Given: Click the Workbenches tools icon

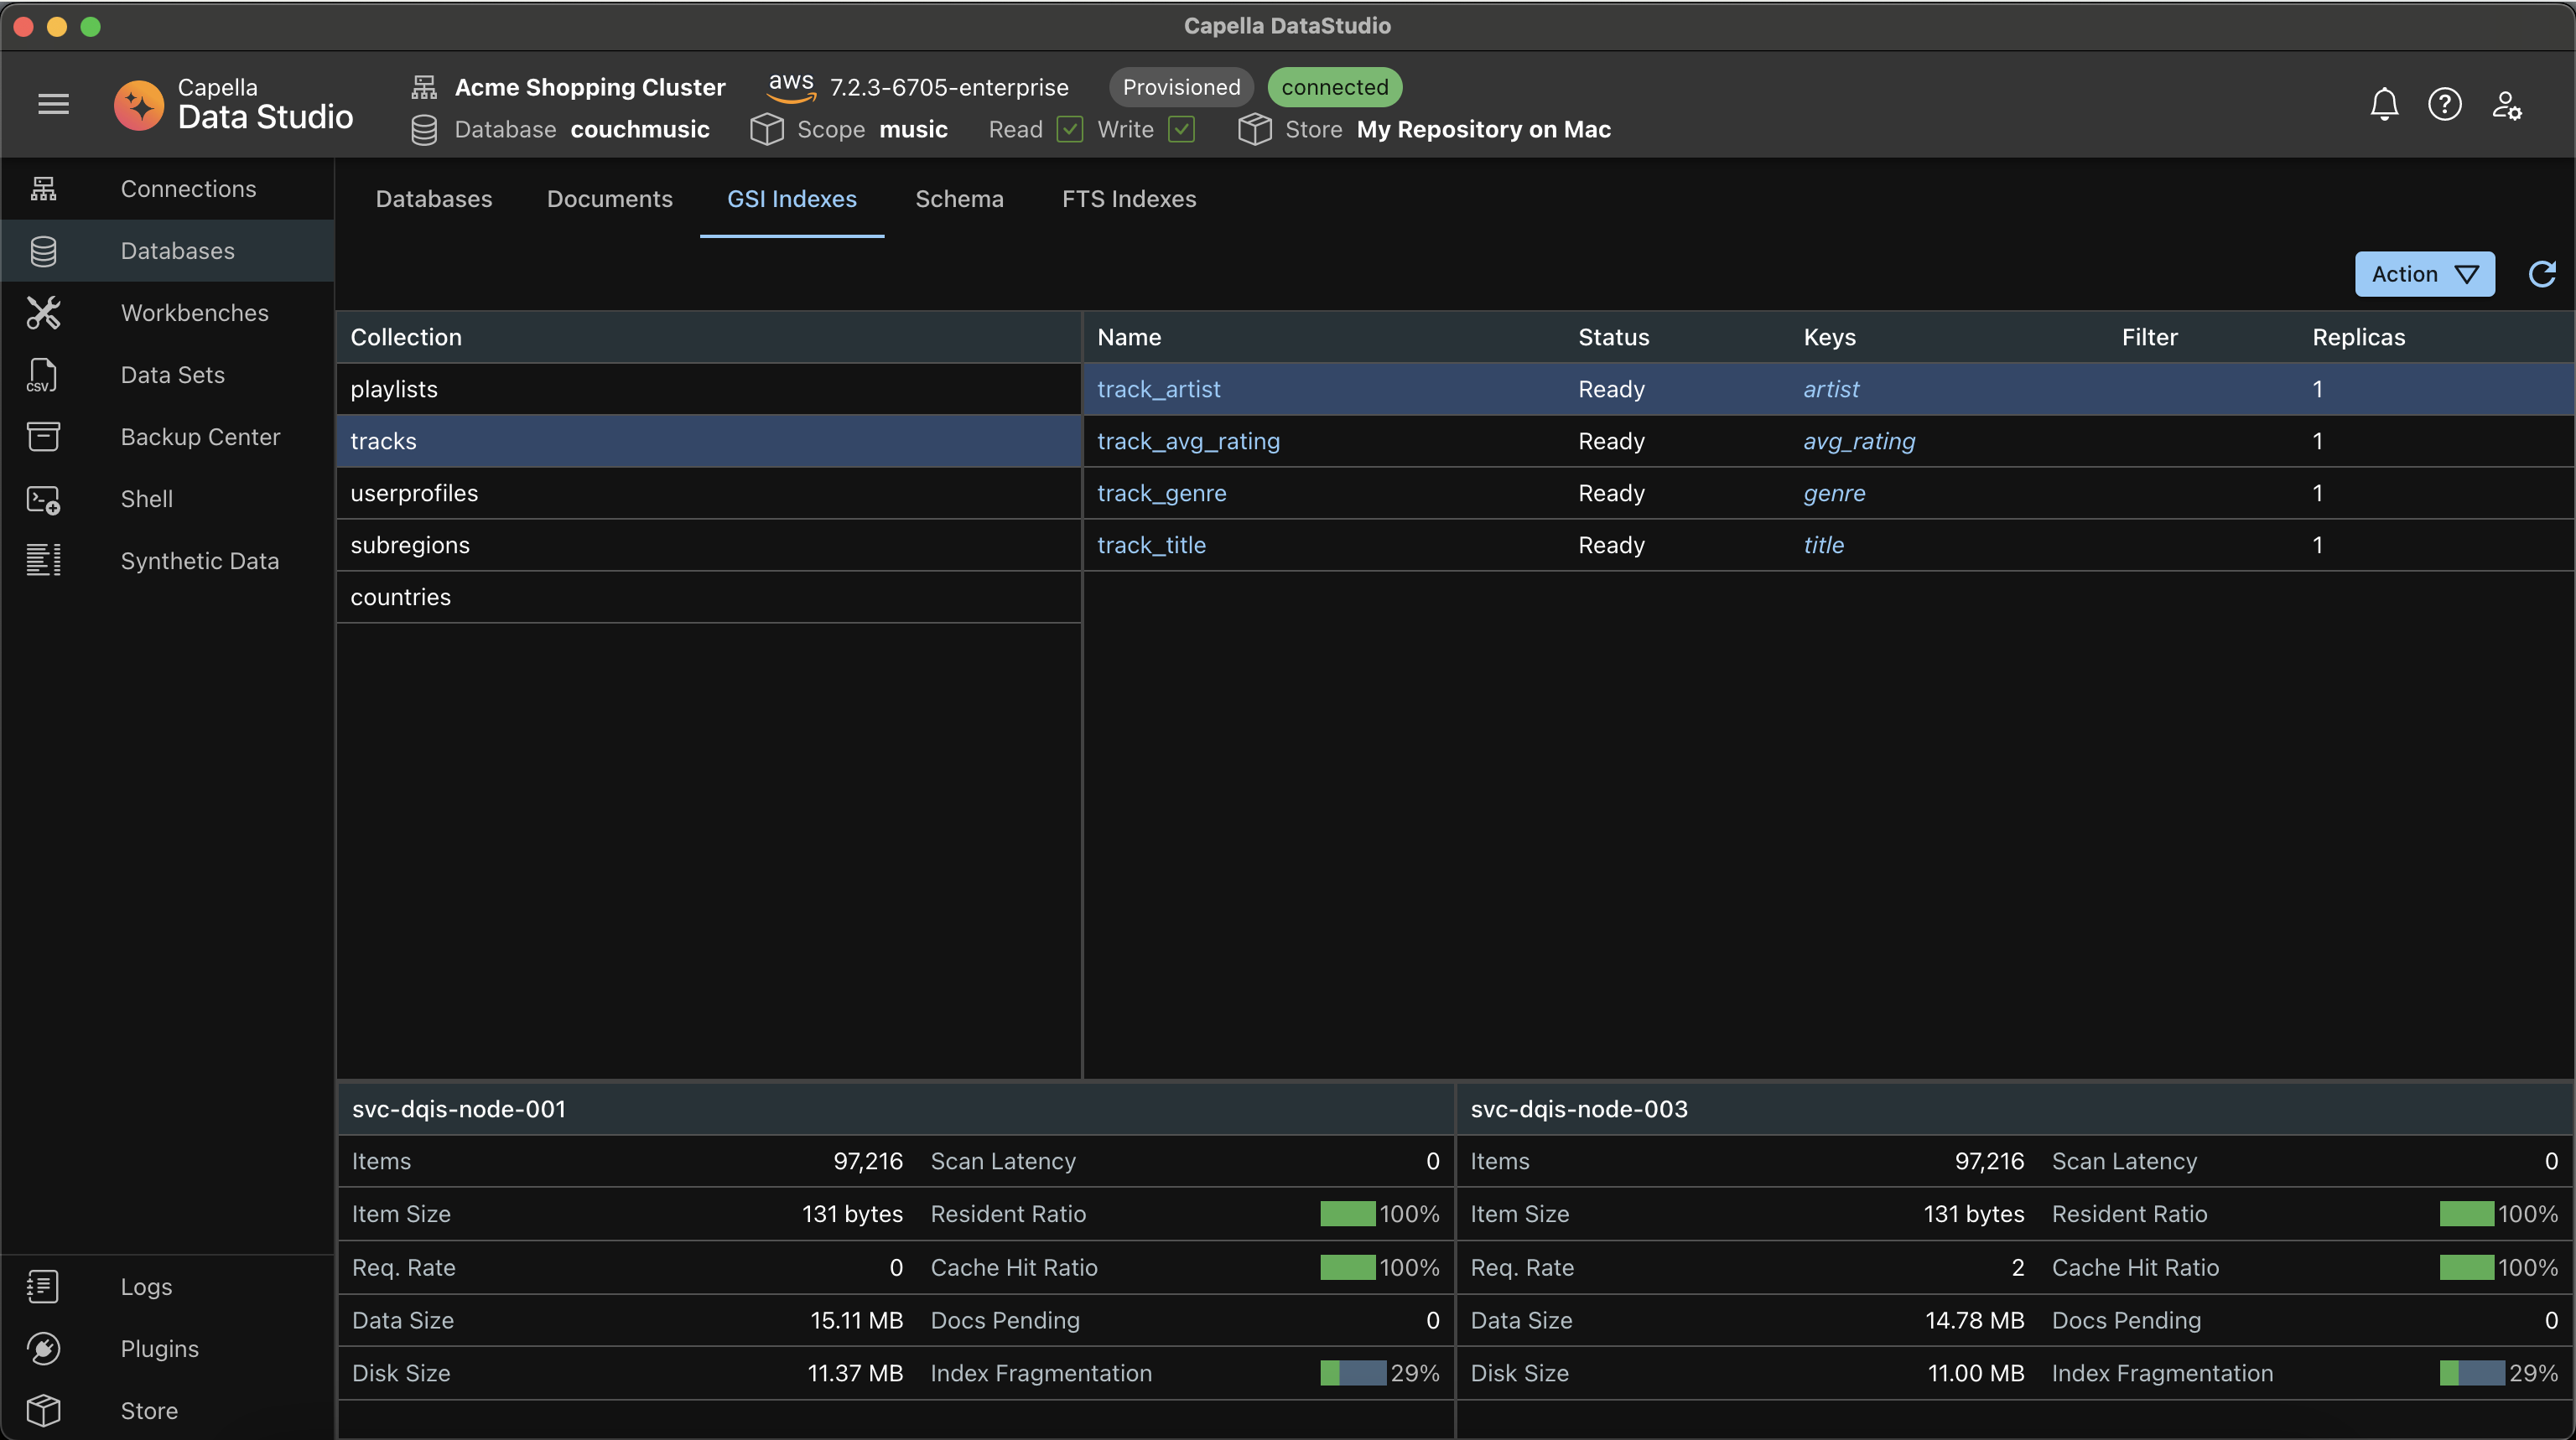Looking at the screenshot, I should coord(43,313).
